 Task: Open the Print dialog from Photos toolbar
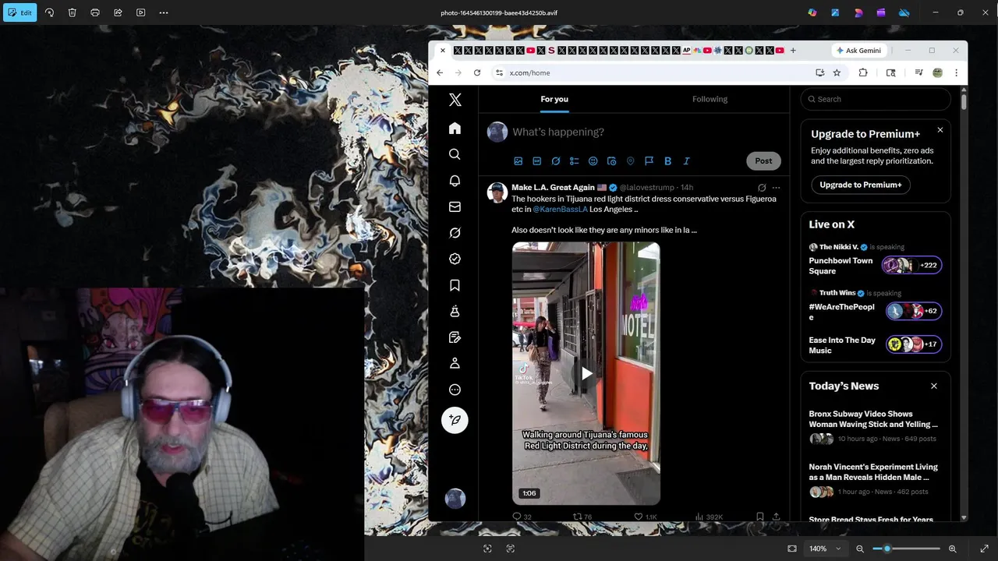[95, 12]
